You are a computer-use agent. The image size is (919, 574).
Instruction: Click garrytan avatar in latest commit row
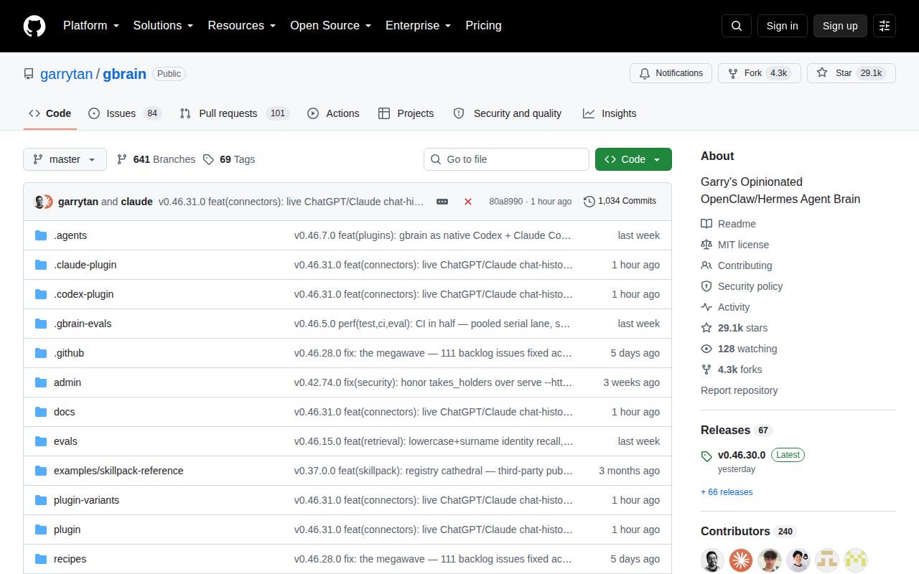[40, 202]
